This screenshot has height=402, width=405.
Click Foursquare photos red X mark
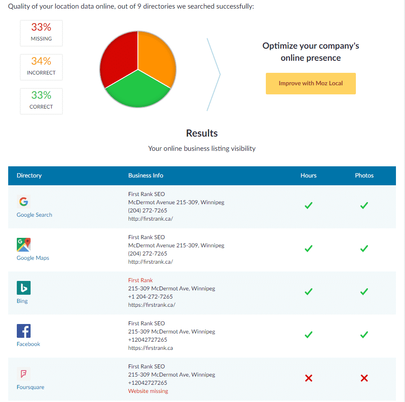click(364, 378)
